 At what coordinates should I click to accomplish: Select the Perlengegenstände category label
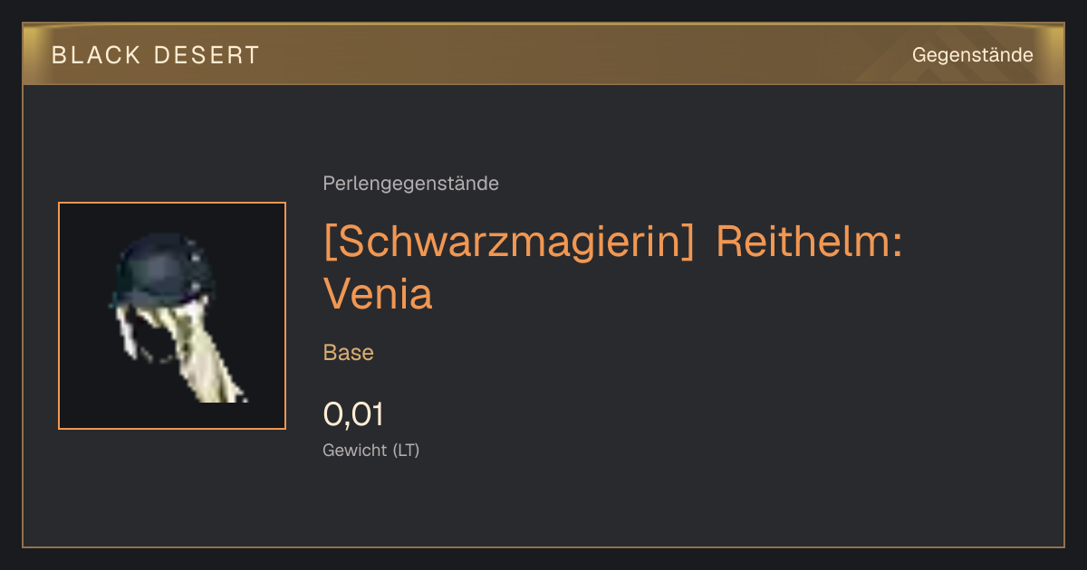coord(410,184)
